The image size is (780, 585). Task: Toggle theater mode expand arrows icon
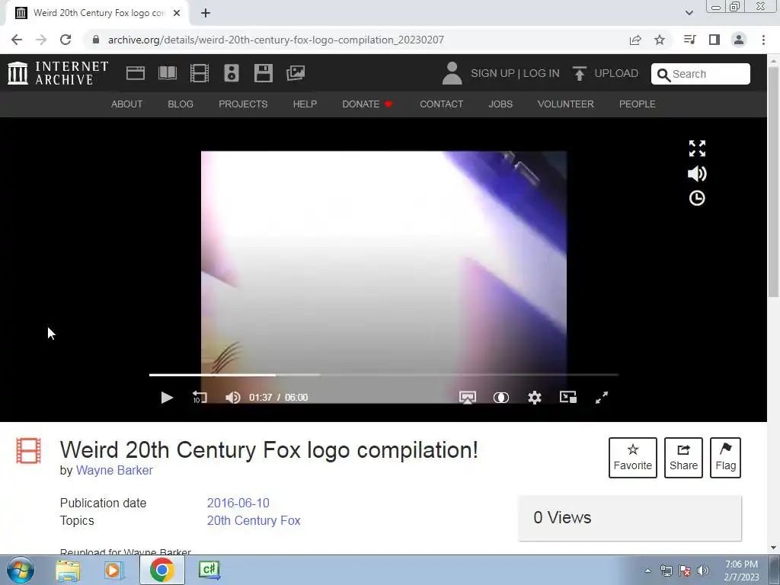pyautogui.click(x=697, y=149)
